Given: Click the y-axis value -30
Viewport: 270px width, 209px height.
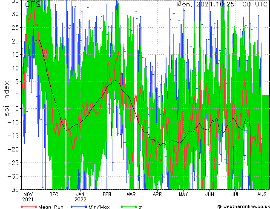Looking at the screenshot, I should 13,176.
